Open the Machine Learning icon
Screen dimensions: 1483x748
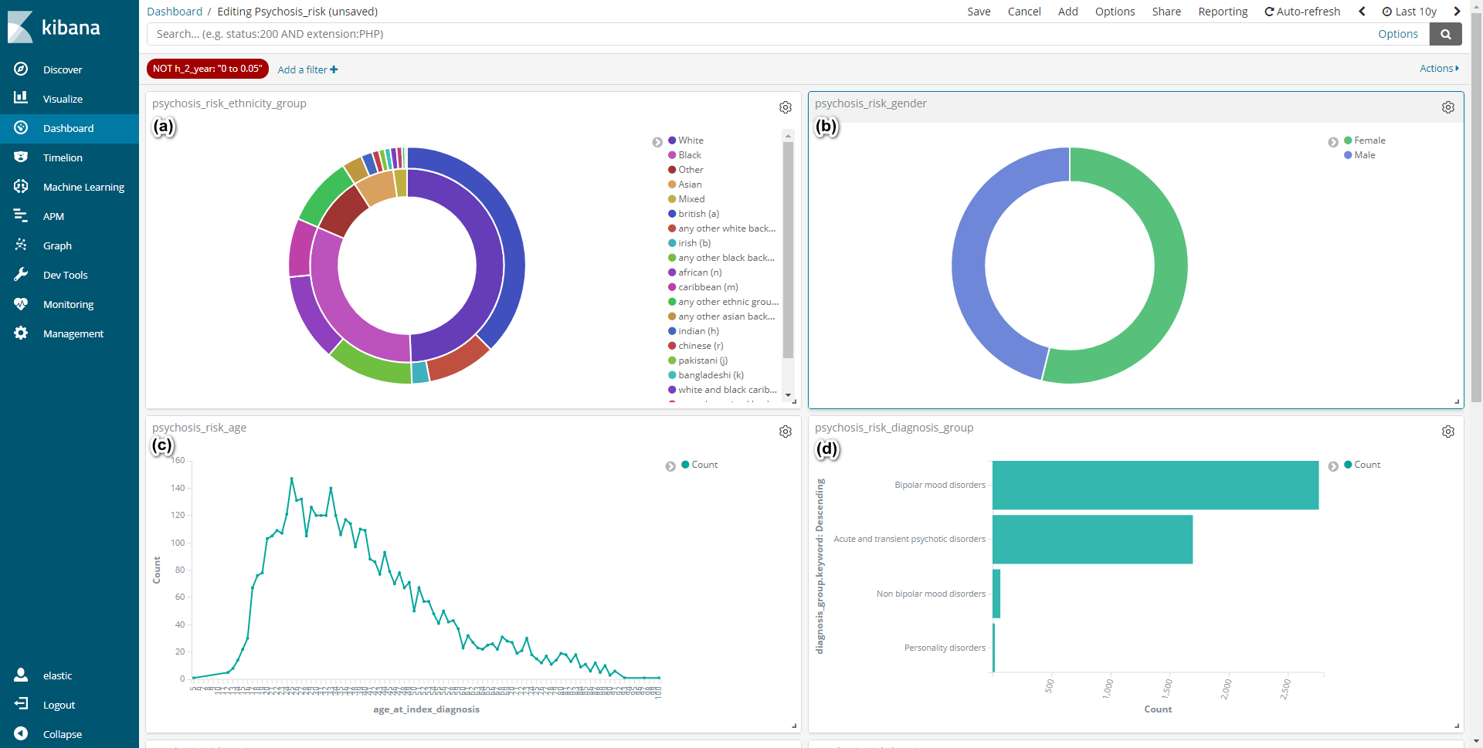tap(21, 187)
